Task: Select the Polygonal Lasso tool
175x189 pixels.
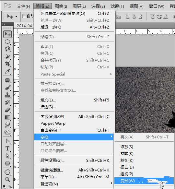Action: (x=7, y=49)
